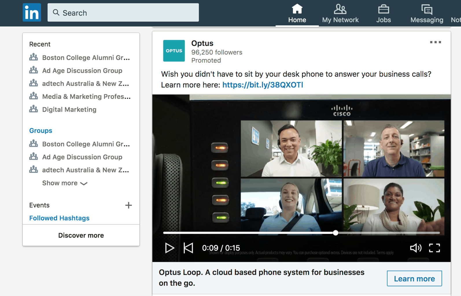
Task: Expand groups list with Show more
Action: point(65,183)
